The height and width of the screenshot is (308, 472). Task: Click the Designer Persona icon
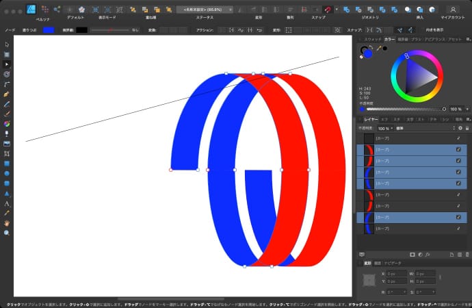point(31,9)
